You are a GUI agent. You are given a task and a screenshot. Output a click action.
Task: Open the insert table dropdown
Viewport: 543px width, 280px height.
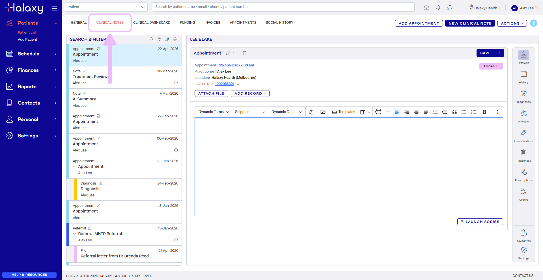(x=365, y=112)
